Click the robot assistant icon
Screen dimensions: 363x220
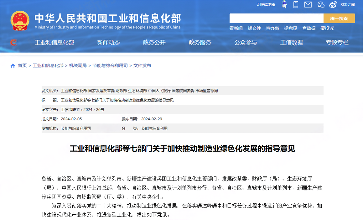[284, 5]
